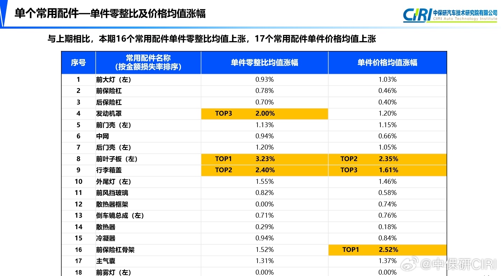501x276 pixels.
Task: Select the part name 后保险杠
Action: [109, 102]
